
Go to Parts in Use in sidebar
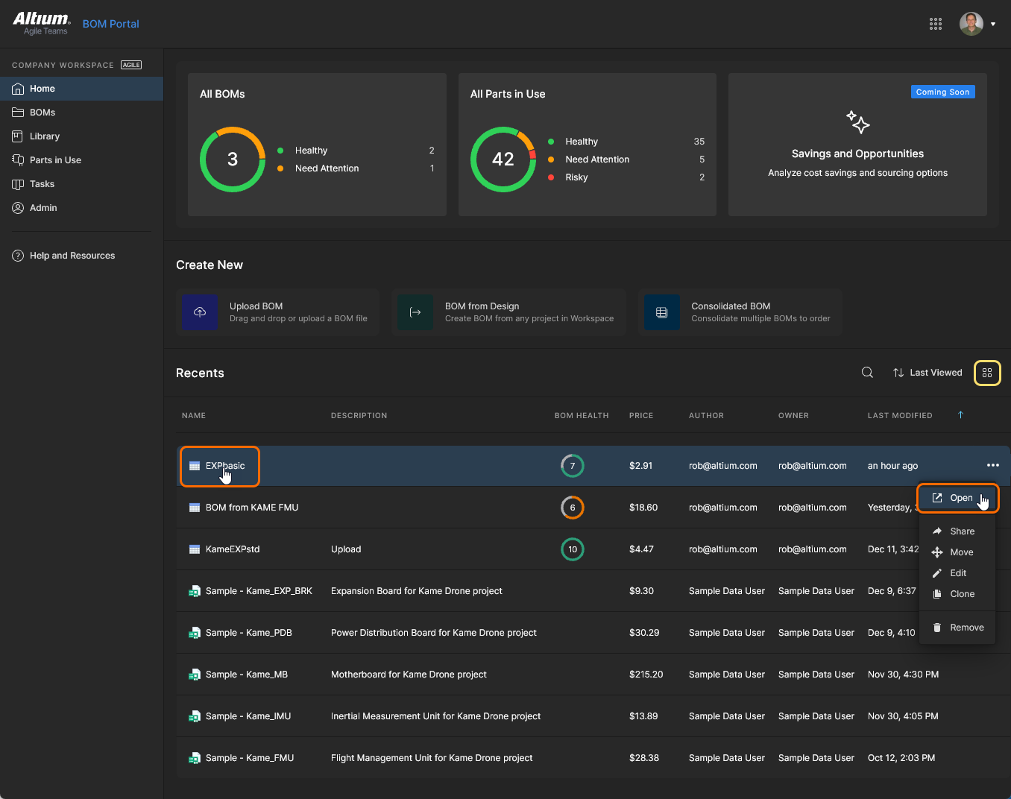click(x=55, y=160)
